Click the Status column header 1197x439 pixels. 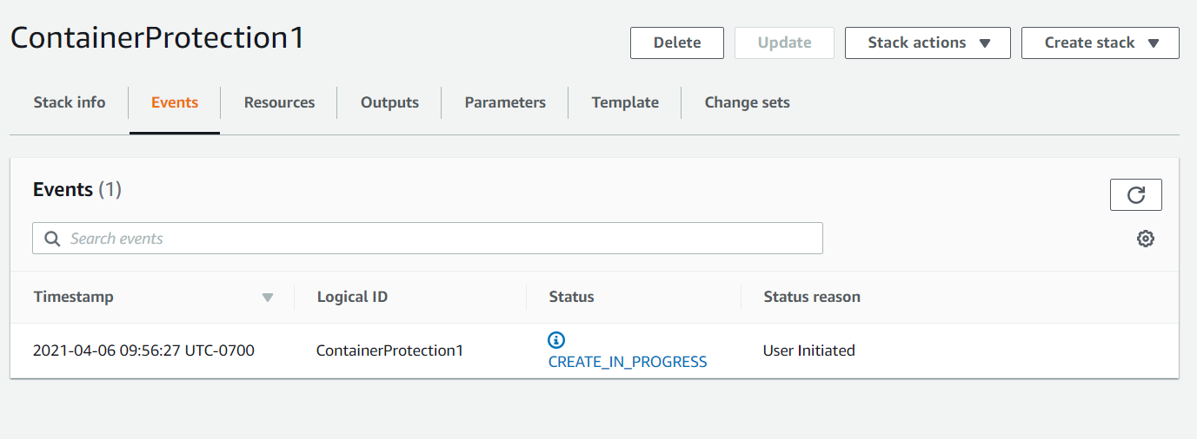[x=571, y=297]
